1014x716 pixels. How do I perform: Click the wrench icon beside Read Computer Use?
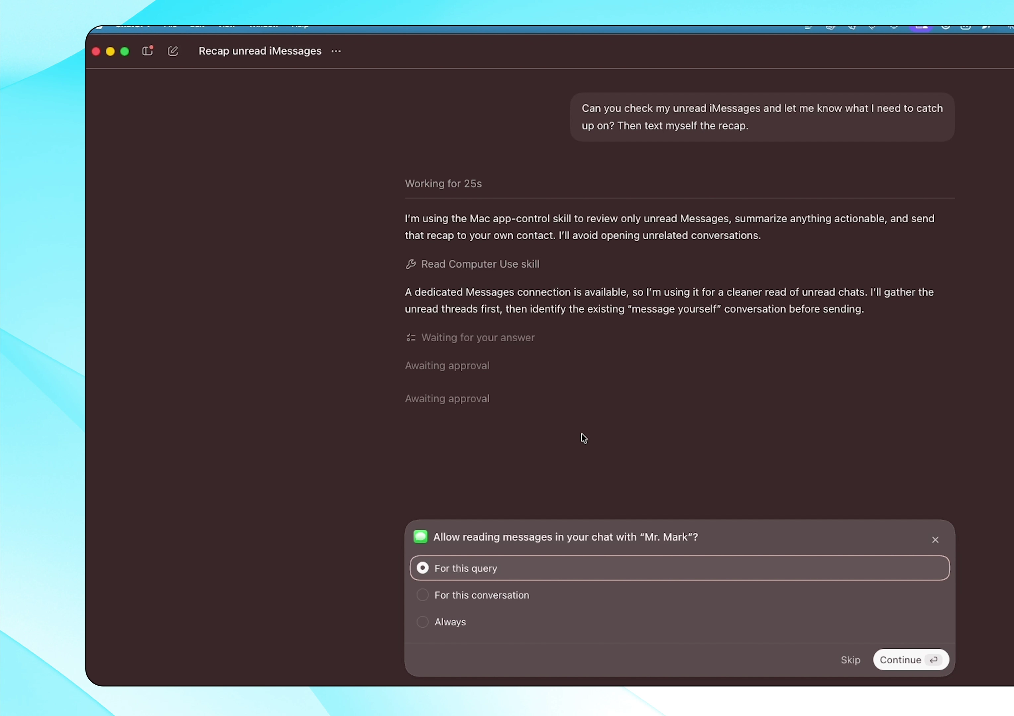411,264
